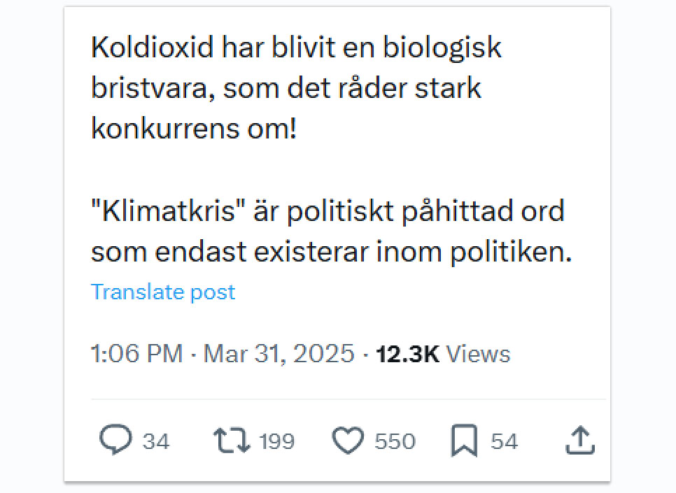Screen dimensions: 676x493
Task: Click the word bristvara in the post
Action: pos(148,89)
